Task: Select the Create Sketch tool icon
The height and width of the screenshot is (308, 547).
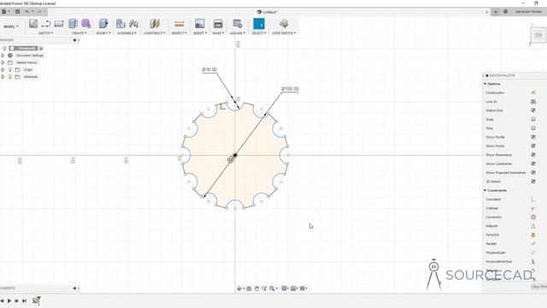Action: pos(33,24)
